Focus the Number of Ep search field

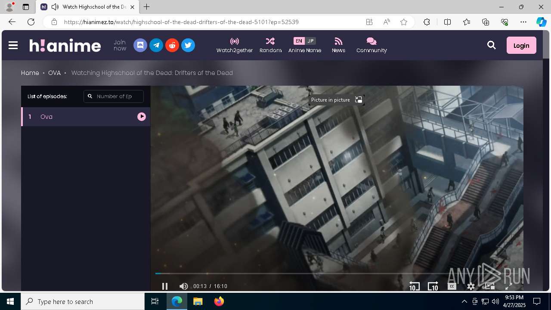(x=114, y=96)
